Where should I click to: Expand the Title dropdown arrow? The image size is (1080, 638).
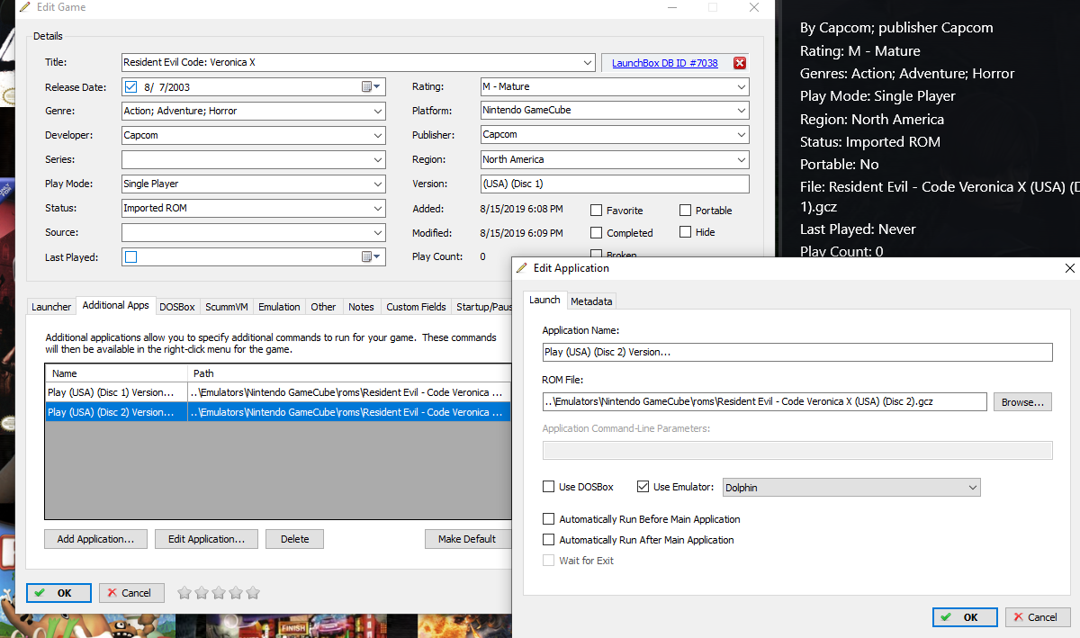[x=588, y=63]
